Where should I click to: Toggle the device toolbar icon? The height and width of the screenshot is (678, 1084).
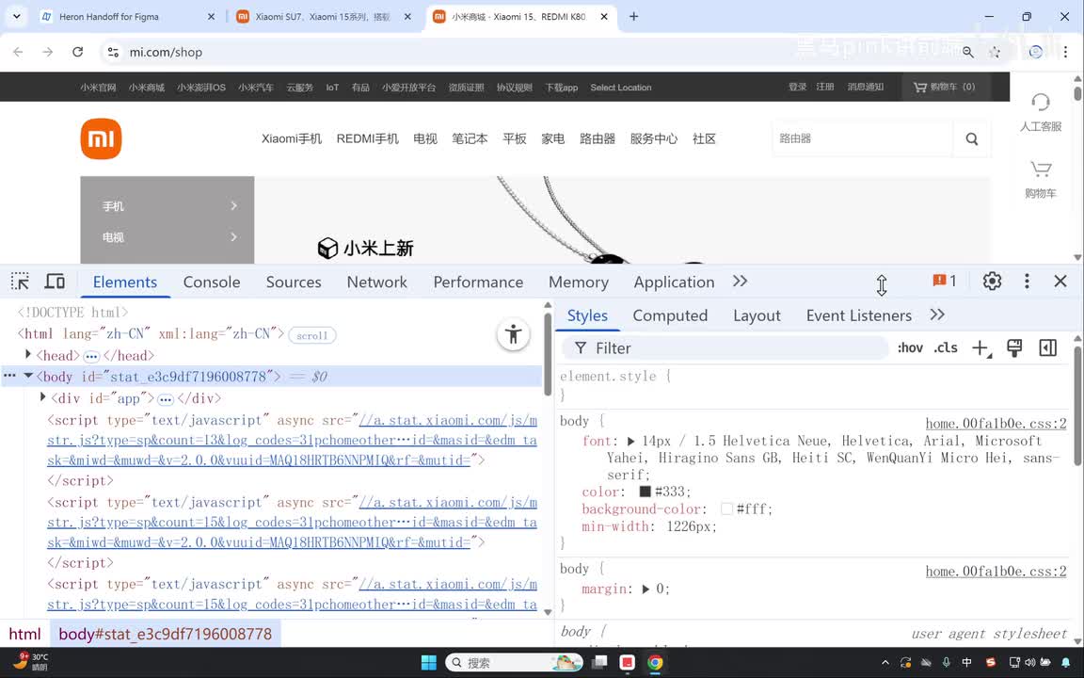coord(55,282)
